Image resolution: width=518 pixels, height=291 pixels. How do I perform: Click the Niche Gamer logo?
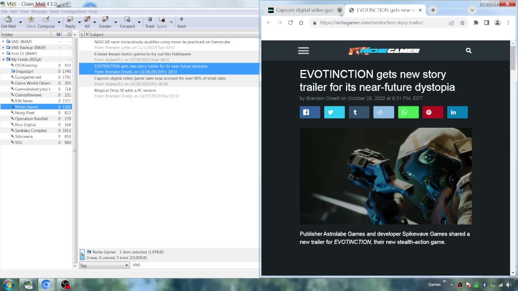click(384, 51)
